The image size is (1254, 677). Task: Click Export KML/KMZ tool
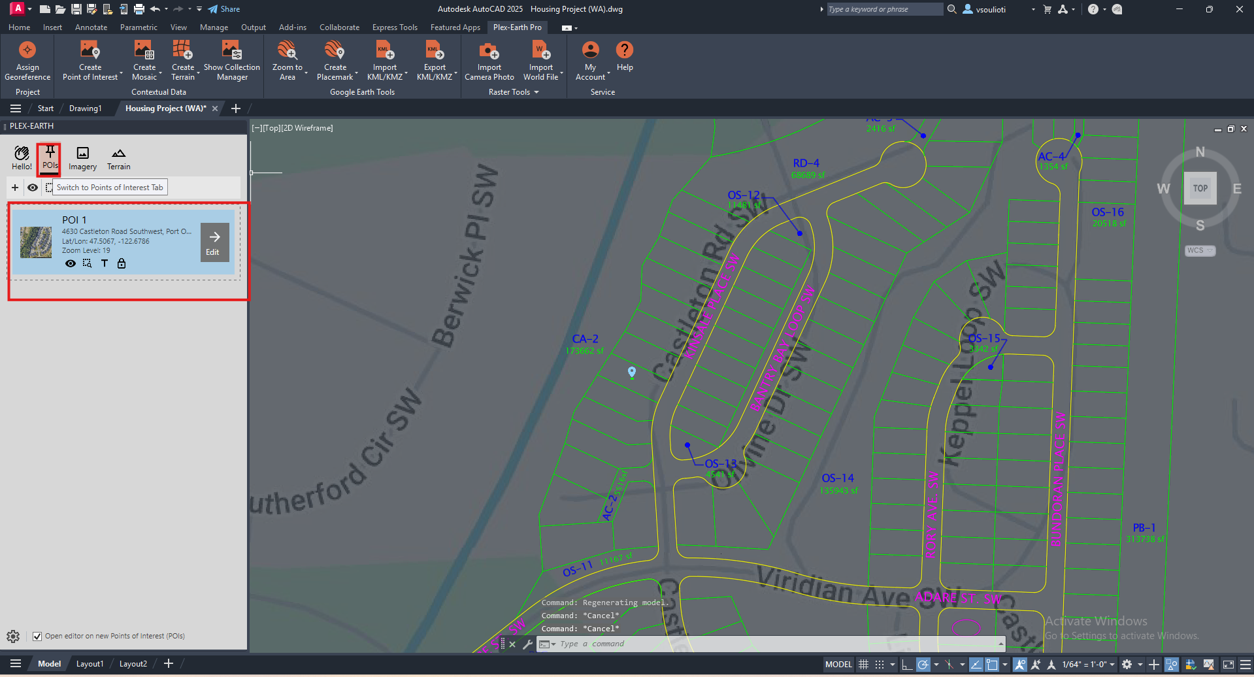coord(435,61)
